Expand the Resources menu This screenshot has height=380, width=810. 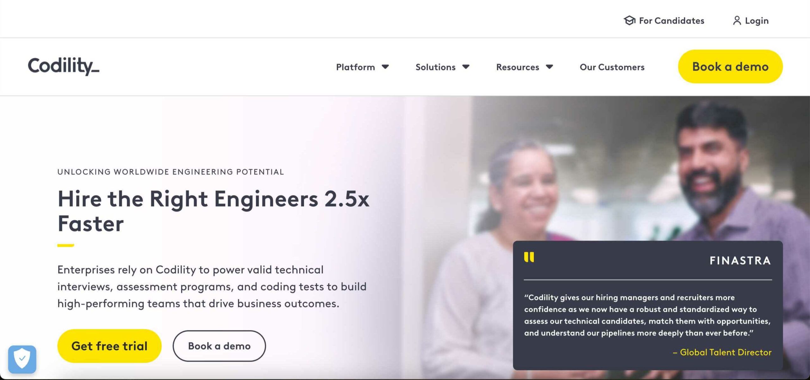[517, 67]
